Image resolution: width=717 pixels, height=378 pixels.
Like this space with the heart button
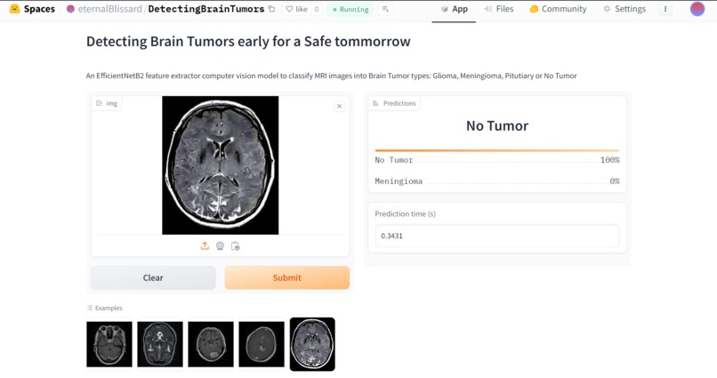[297, 9]
